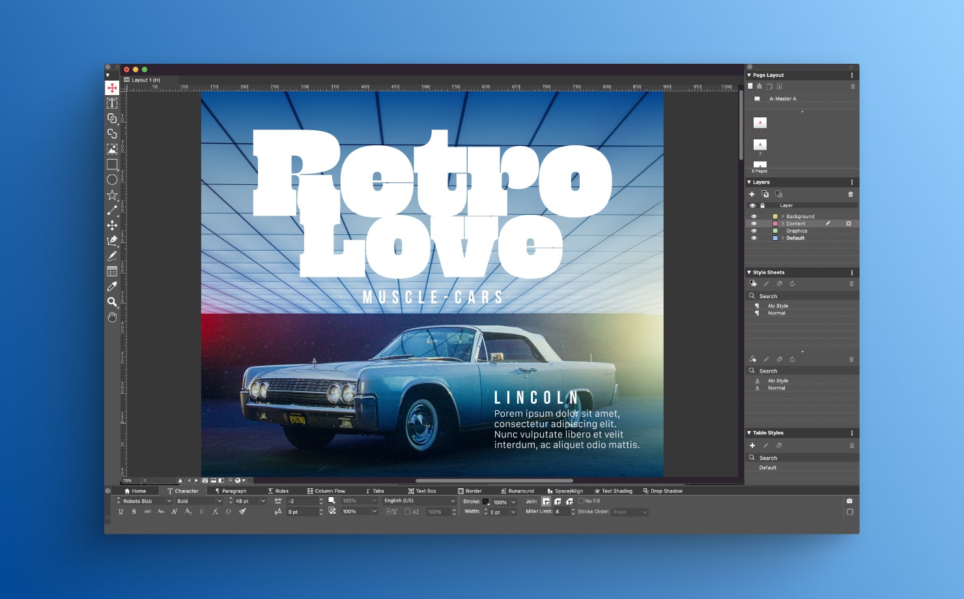964x599 pixels.
Task: Activate the Zoom tool
Action: [112, 302]
